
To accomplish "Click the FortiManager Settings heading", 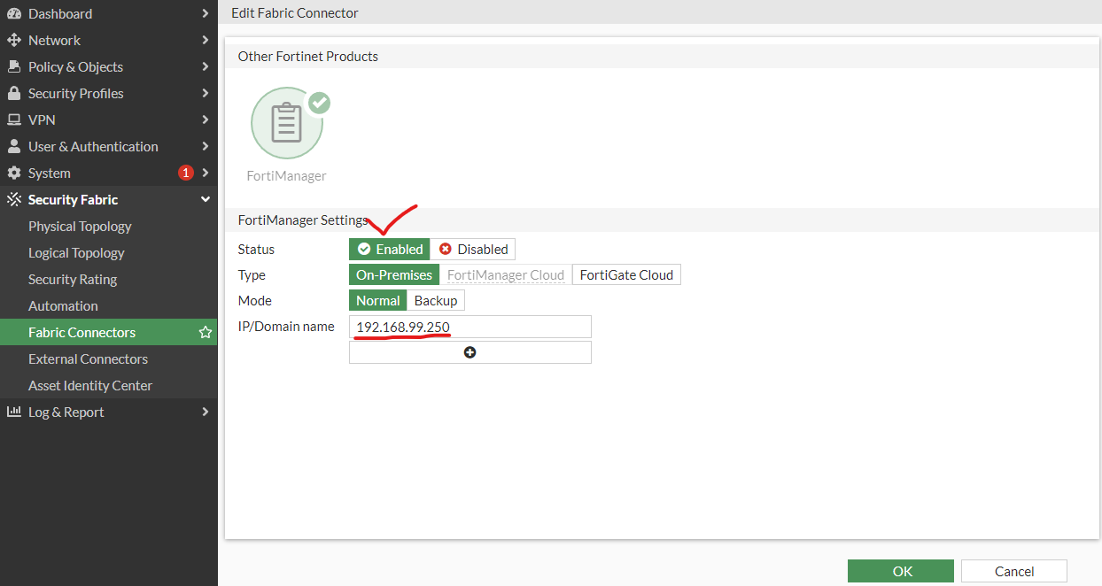I will 303,220.
